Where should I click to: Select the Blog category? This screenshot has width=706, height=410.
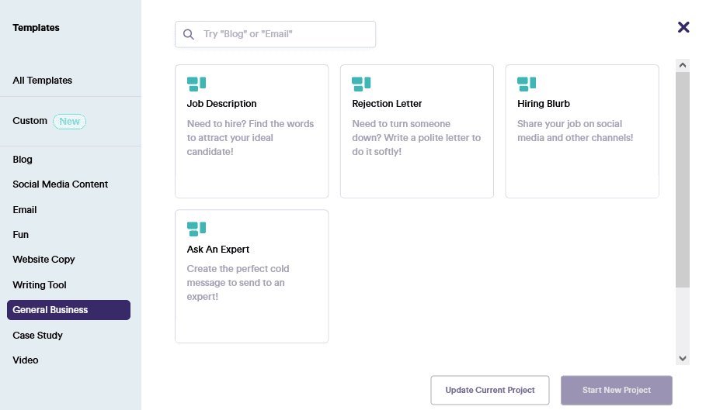[23, 160]
